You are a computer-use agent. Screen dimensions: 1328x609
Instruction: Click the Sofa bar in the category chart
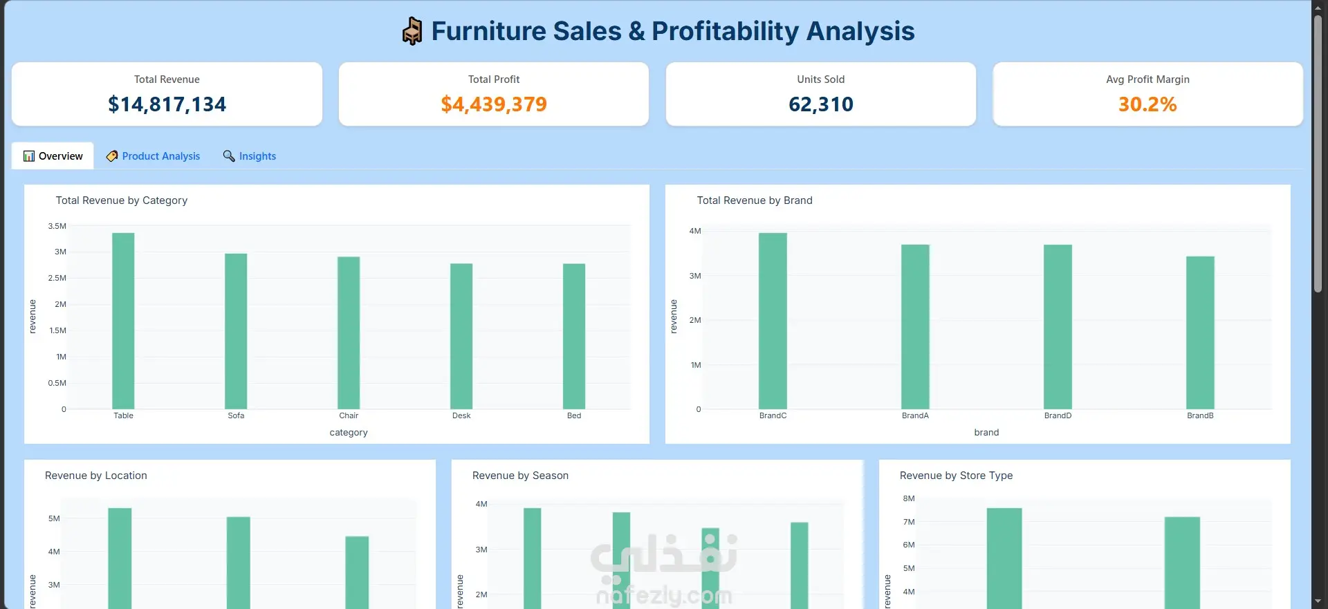pyautogui.click(x=236, y=331)
